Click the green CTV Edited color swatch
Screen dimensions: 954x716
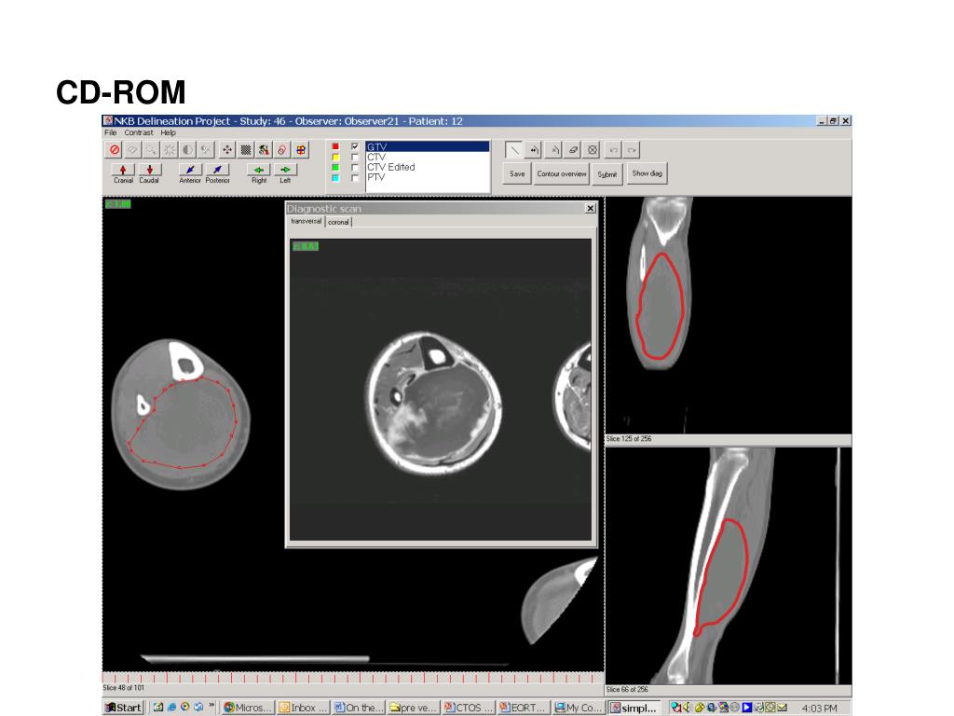(x=335, y=168)
